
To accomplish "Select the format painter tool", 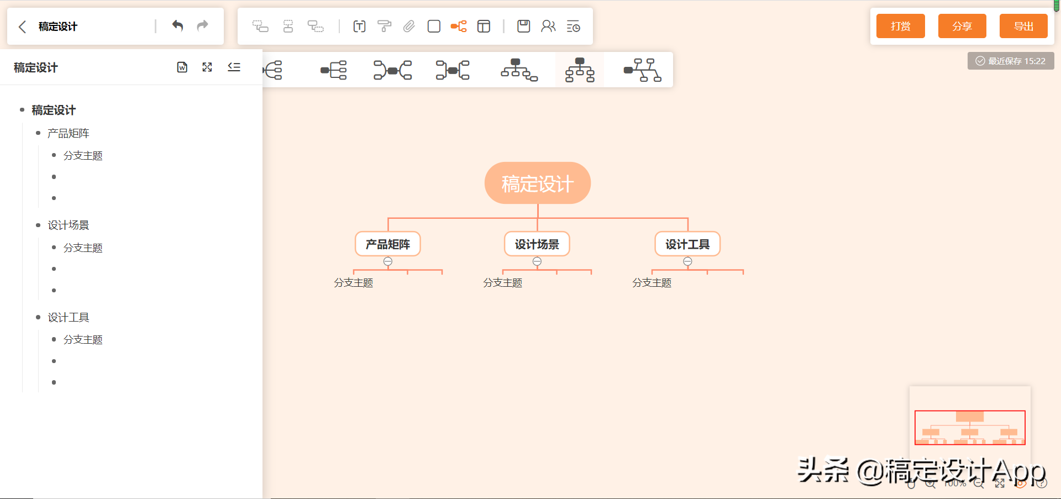I will [x=384, y=26].
